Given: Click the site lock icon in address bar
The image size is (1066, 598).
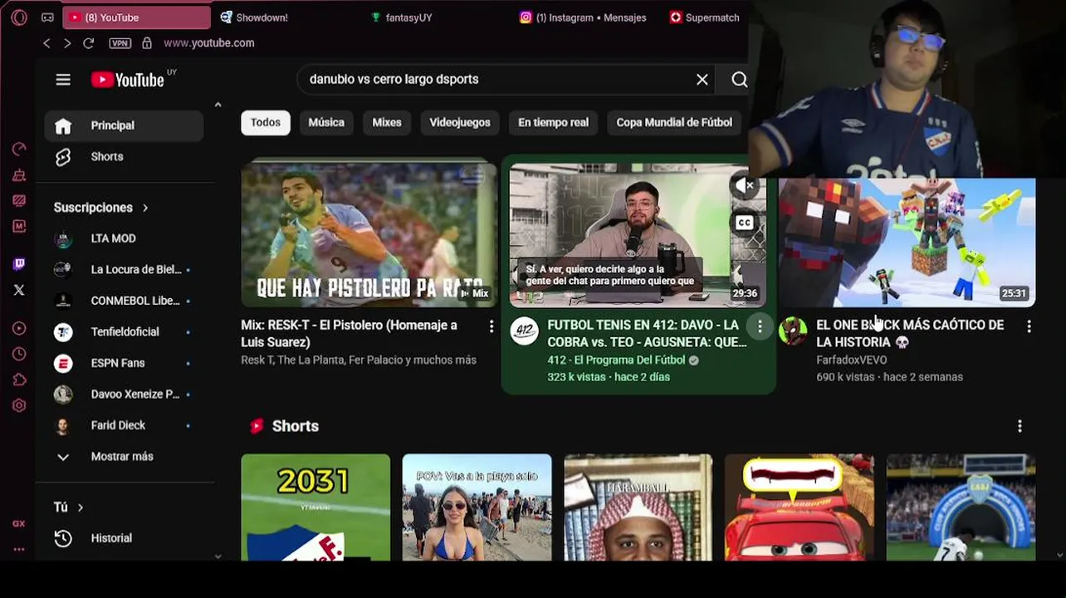Looking at the screenshot, I should click(147, 43).
